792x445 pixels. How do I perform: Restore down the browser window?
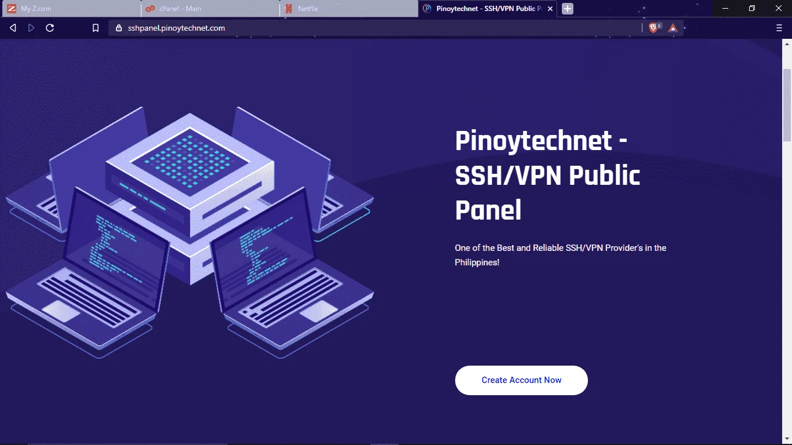coord(752,8)
